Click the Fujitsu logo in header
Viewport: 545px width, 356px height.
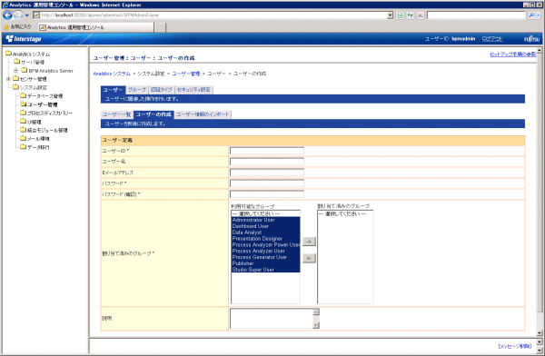[x=531, y=39]
